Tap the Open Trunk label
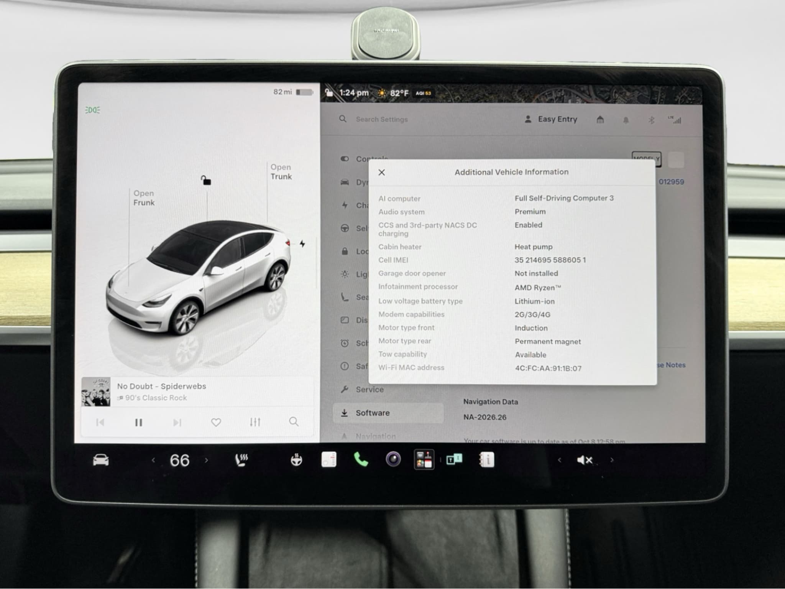This screenshot has height=589, width=785. coord(281,172)
